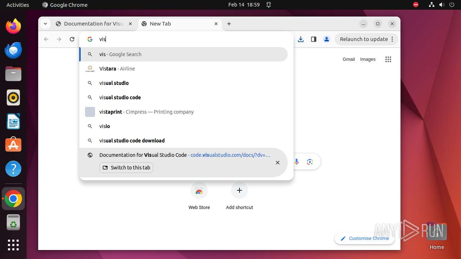Viewport: 461px width, 259px height.
Task: Open the volume icon in top bar
Action: 442,5
